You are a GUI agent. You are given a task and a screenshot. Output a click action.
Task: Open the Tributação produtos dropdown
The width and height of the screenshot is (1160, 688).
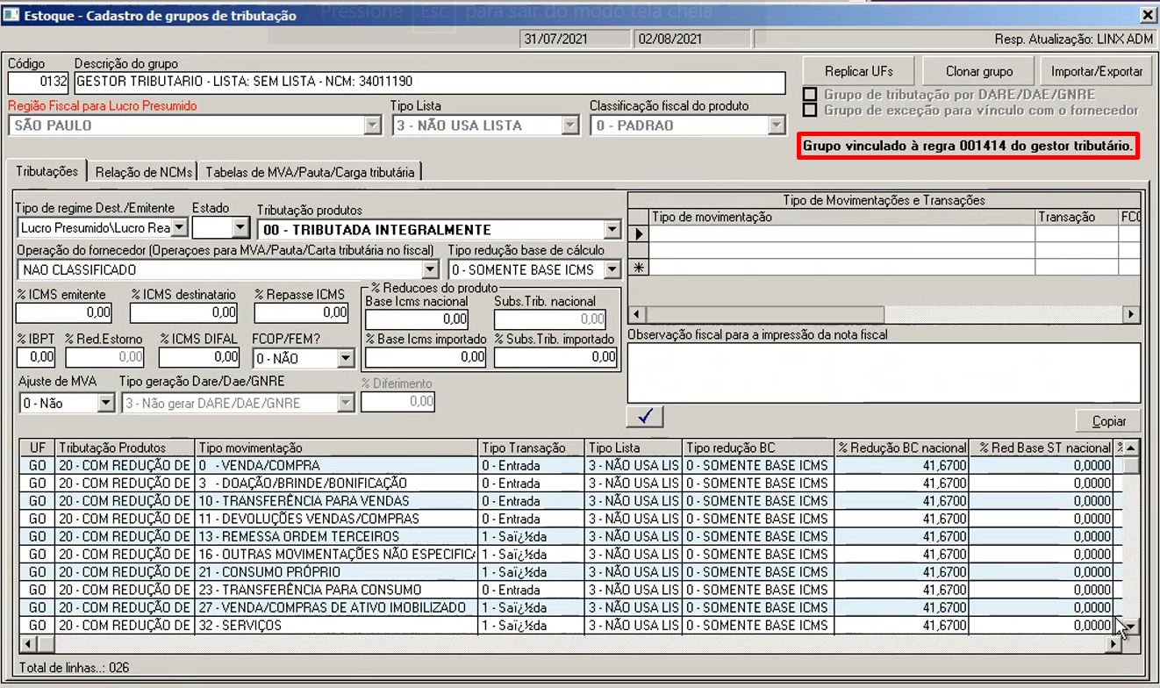(612, 230)
